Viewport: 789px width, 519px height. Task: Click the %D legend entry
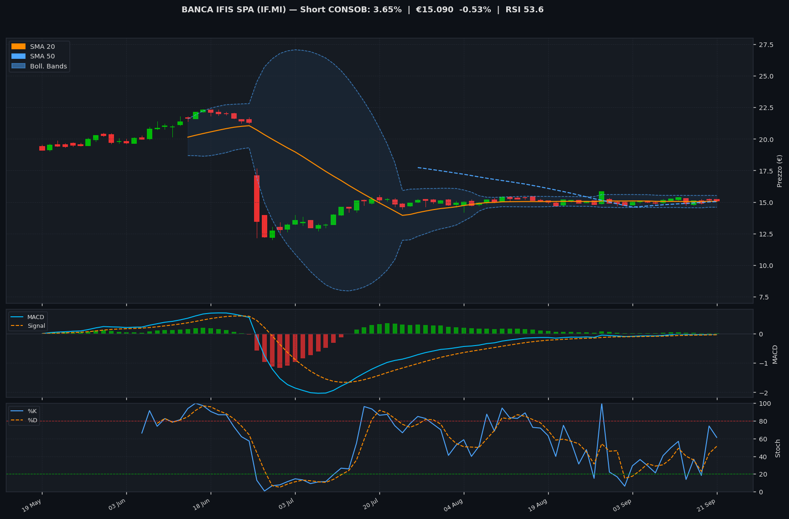24,420
